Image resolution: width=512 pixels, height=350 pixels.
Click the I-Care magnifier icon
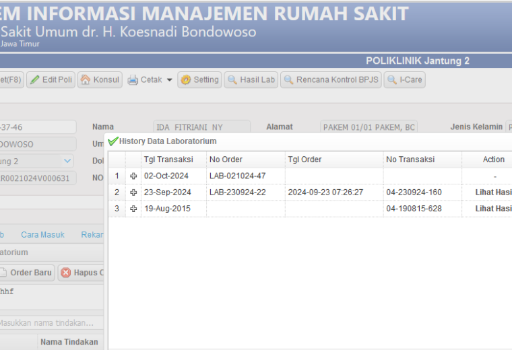[x=392, y=80]
